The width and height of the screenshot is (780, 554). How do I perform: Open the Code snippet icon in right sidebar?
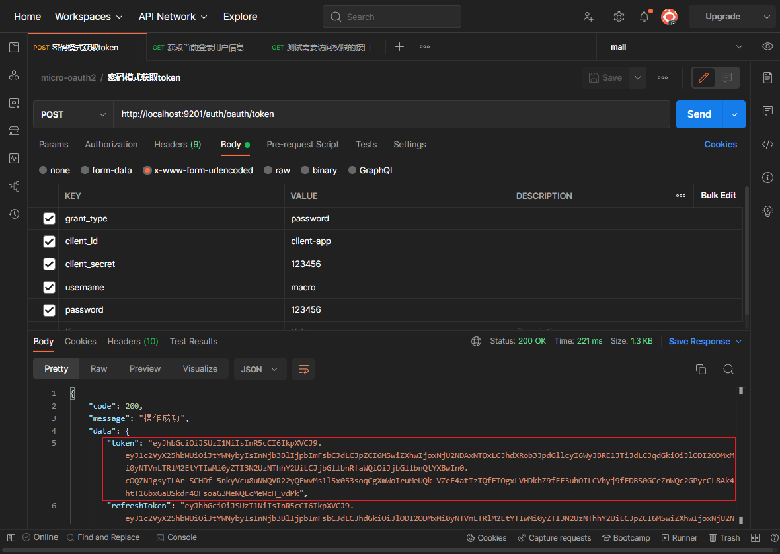[x=767, y=144]
